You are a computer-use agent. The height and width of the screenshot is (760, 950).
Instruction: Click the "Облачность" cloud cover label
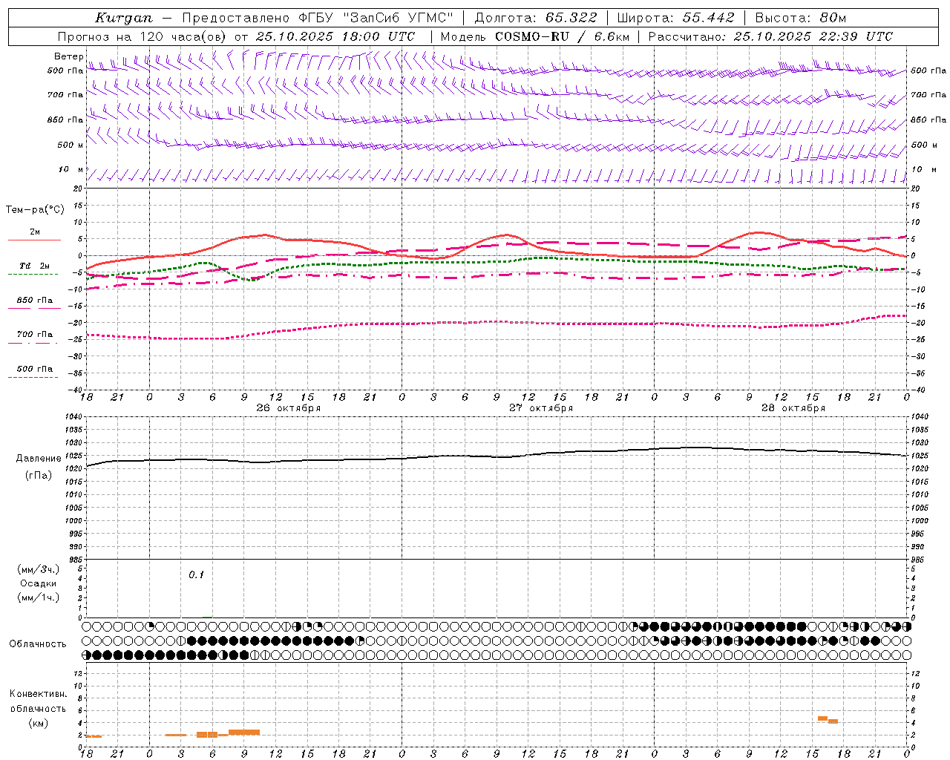point(38,643)
